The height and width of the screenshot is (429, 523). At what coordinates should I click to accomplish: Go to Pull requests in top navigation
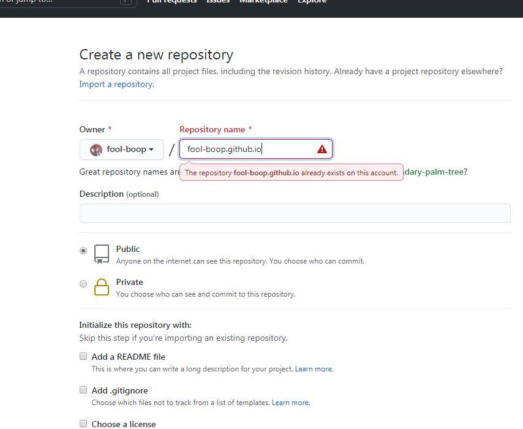[172, 2]
